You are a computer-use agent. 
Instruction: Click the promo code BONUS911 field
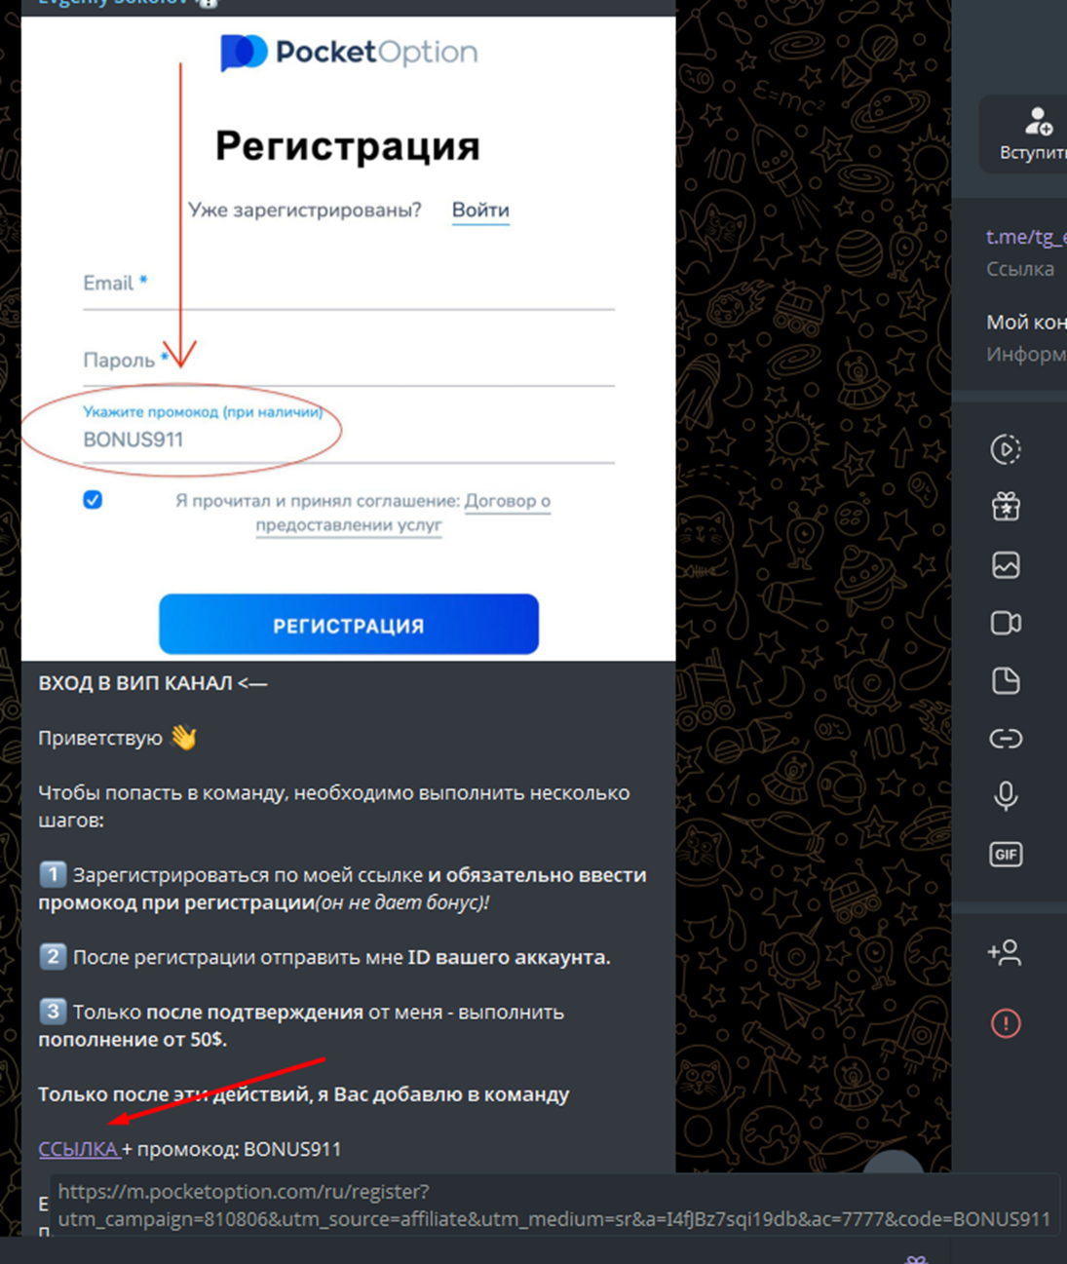pos(349,434)
